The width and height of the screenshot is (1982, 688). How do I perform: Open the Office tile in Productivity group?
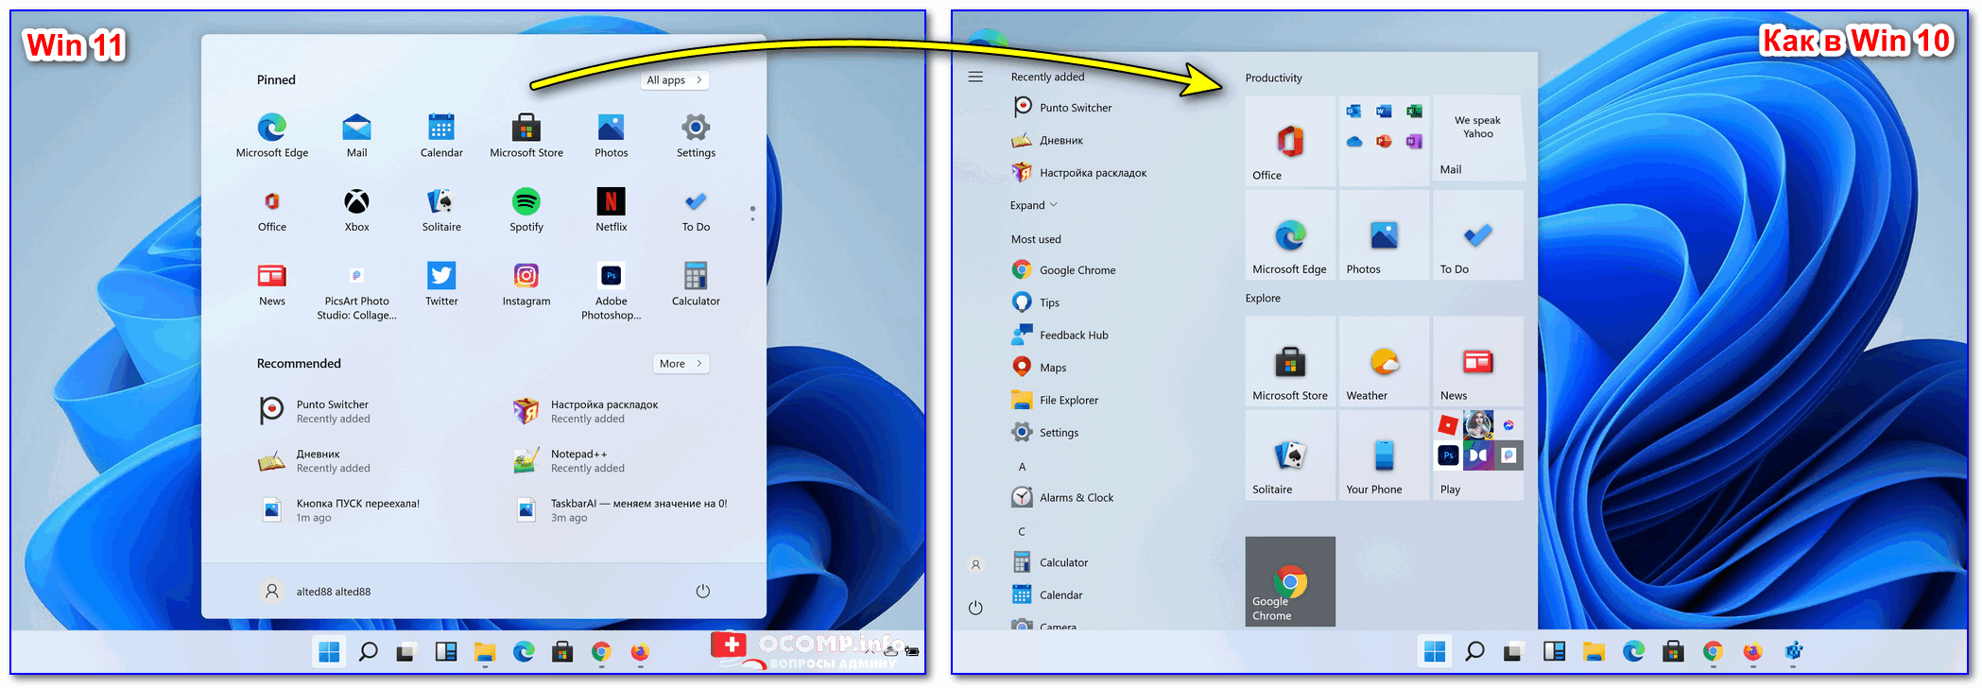[x=1290, y=141]
